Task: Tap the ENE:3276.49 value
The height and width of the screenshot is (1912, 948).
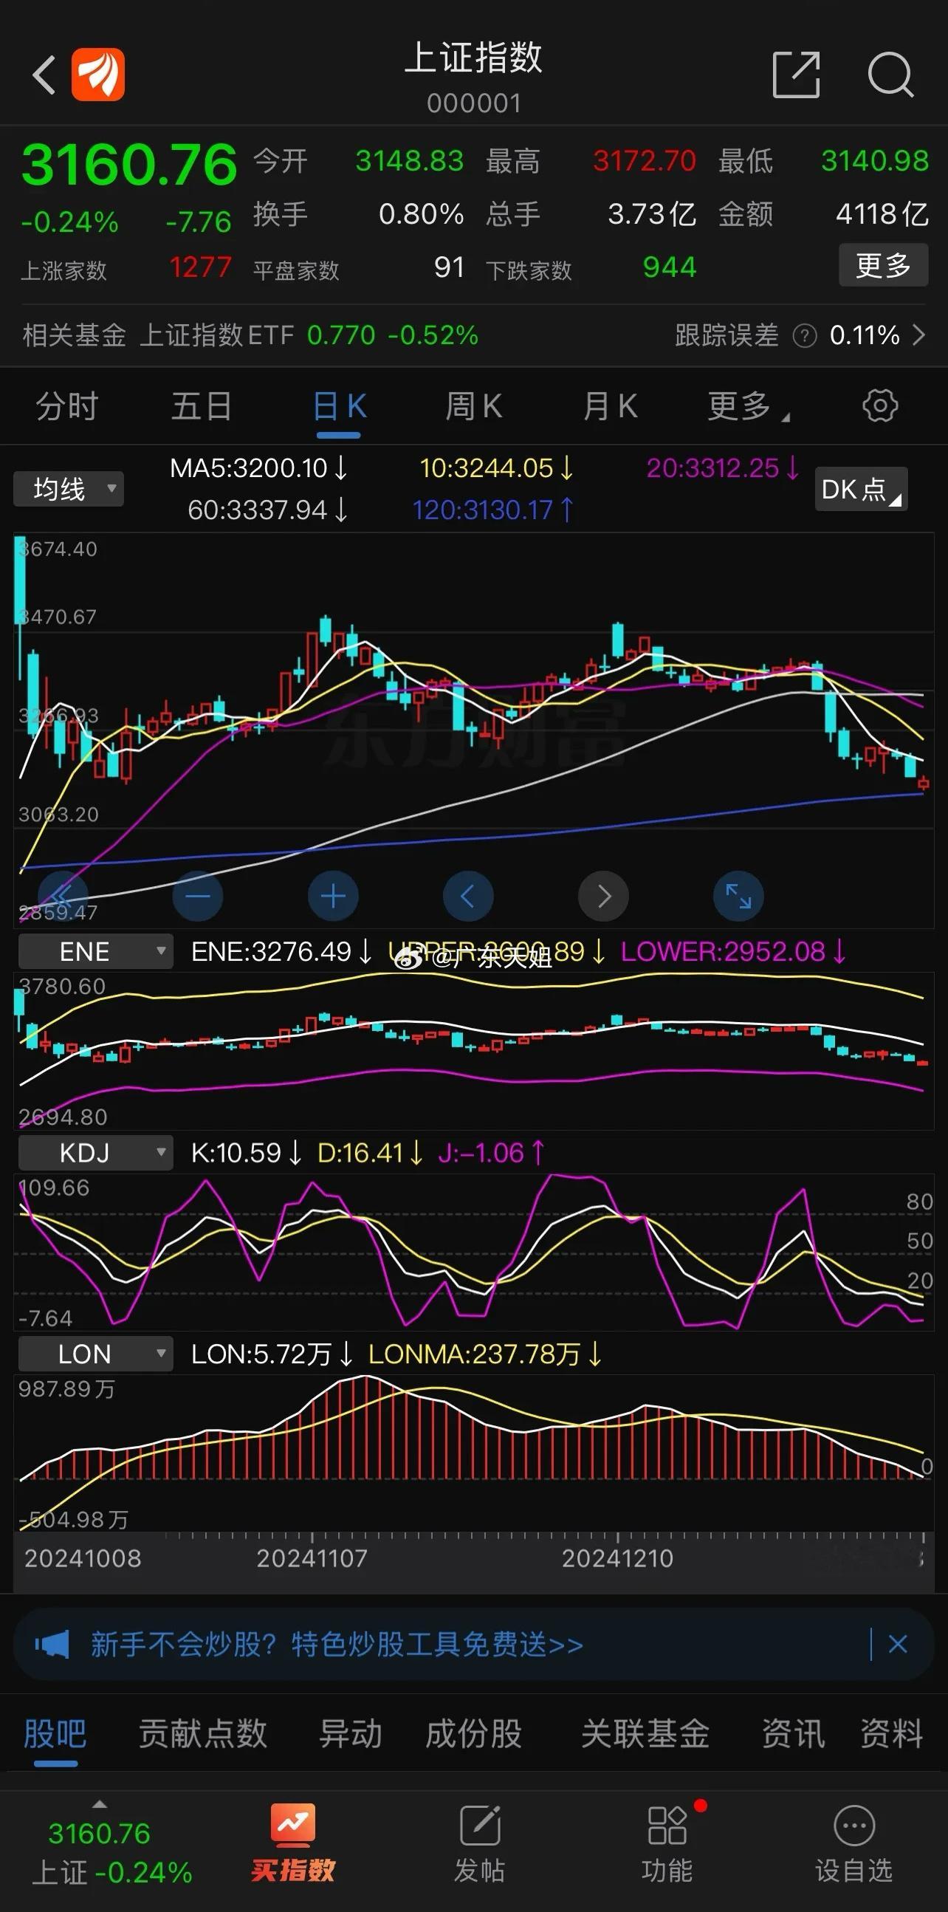Action: (282, 951)
